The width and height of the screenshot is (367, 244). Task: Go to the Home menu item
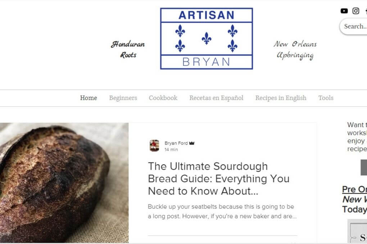89,98
